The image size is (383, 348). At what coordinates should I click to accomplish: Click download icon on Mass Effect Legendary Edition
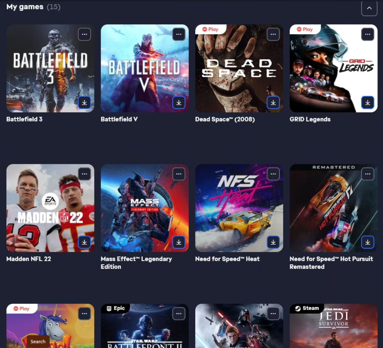tap(179, 242)
